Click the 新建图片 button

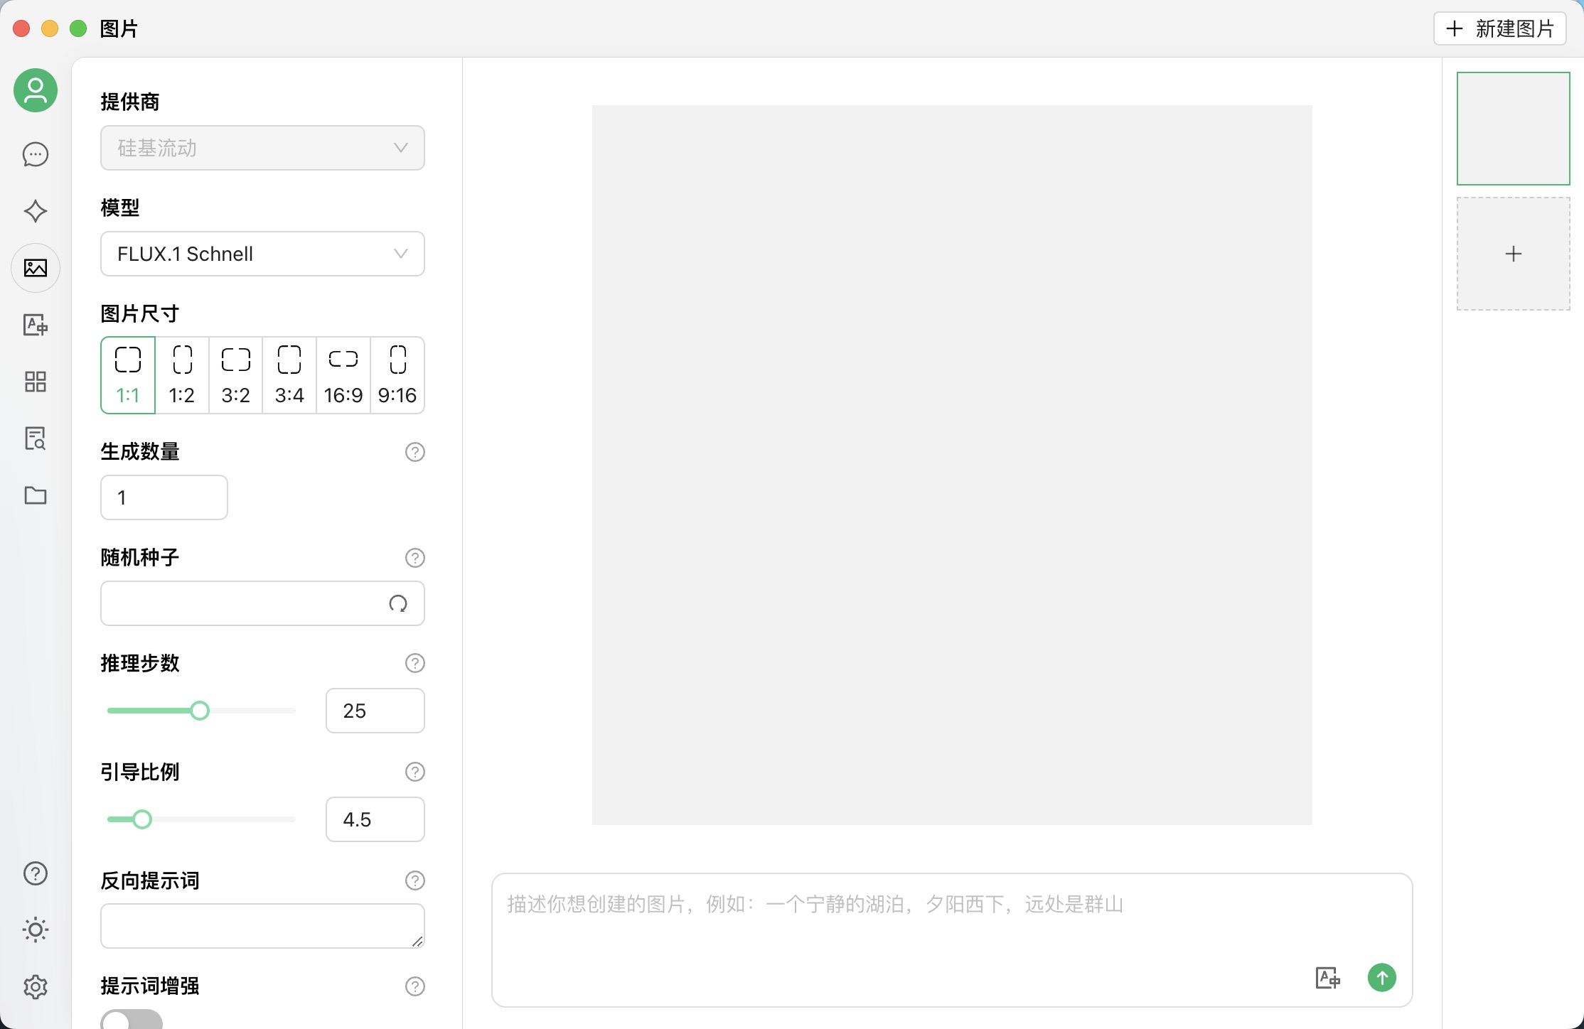(x=1500, y=28)
